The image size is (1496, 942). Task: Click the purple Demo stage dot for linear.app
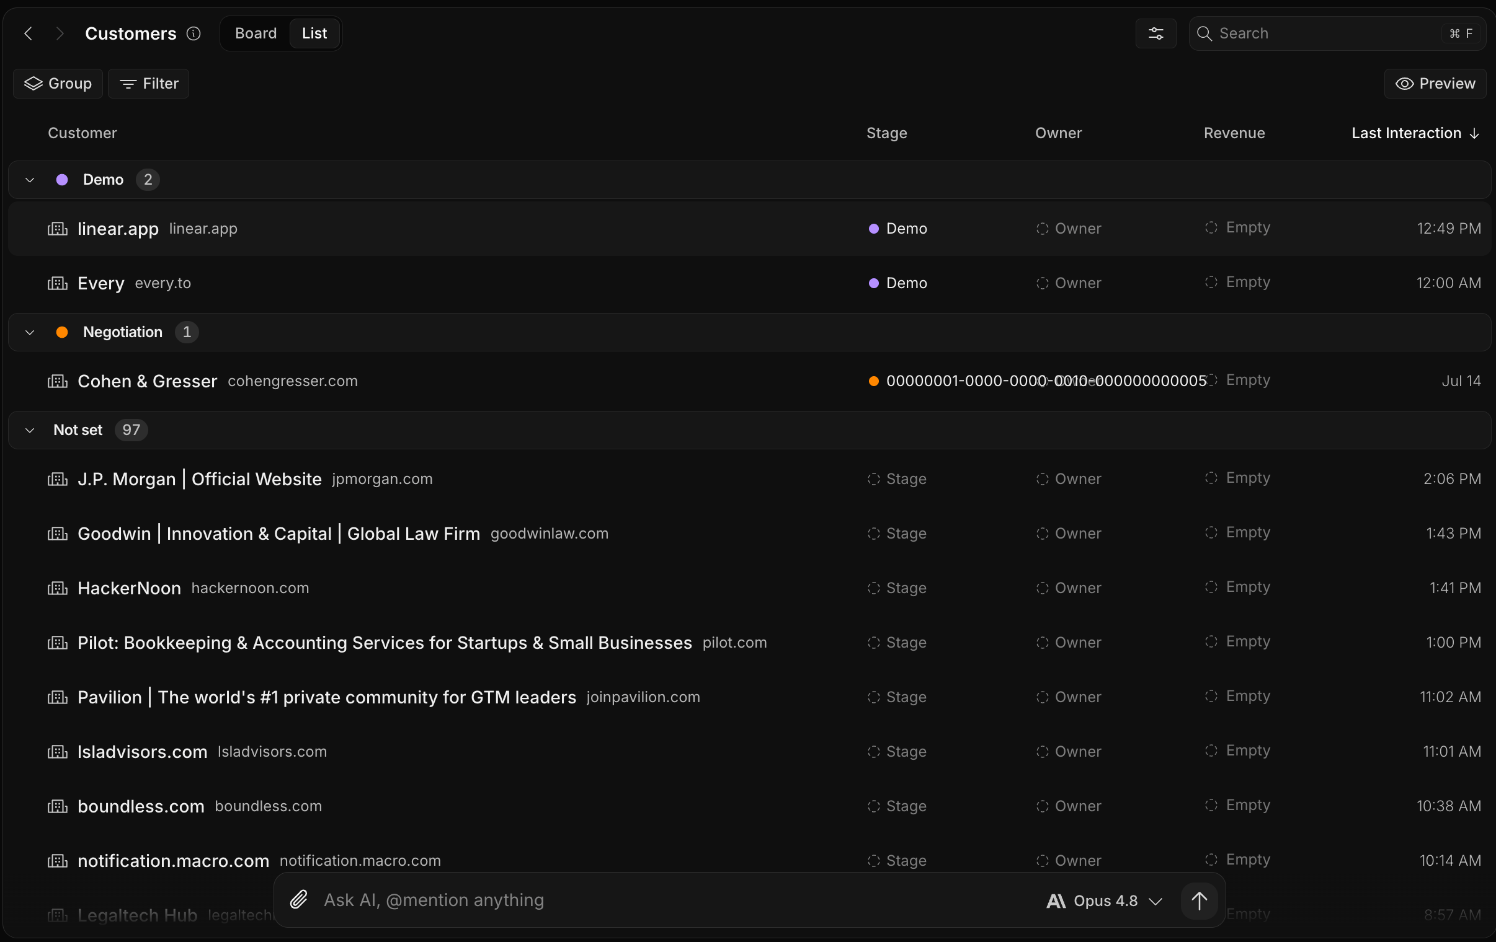point(873,229)
